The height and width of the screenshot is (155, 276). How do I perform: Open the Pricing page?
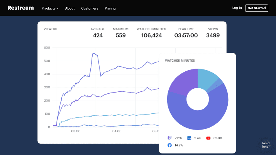click(110, 8)
